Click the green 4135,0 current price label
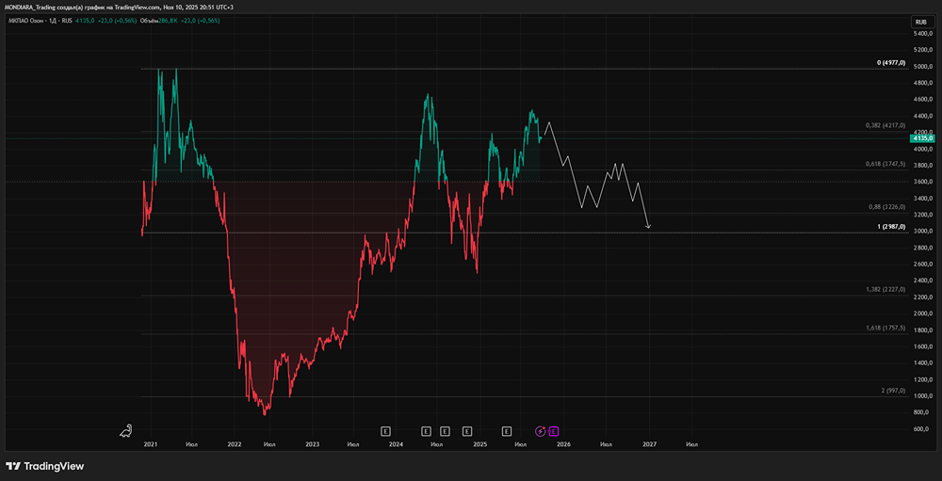 pyautogui.click(x=921, y=138)
